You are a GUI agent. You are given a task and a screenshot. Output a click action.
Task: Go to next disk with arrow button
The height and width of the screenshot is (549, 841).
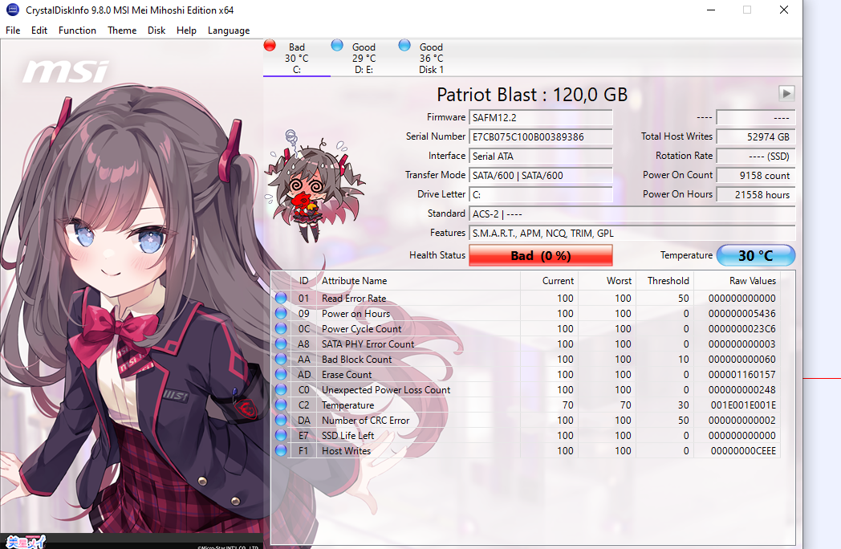pyautogui.click(x=786, y=93)
